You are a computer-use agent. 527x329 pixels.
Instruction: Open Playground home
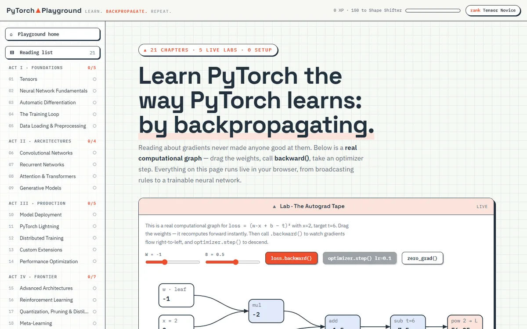click(52, 34)
